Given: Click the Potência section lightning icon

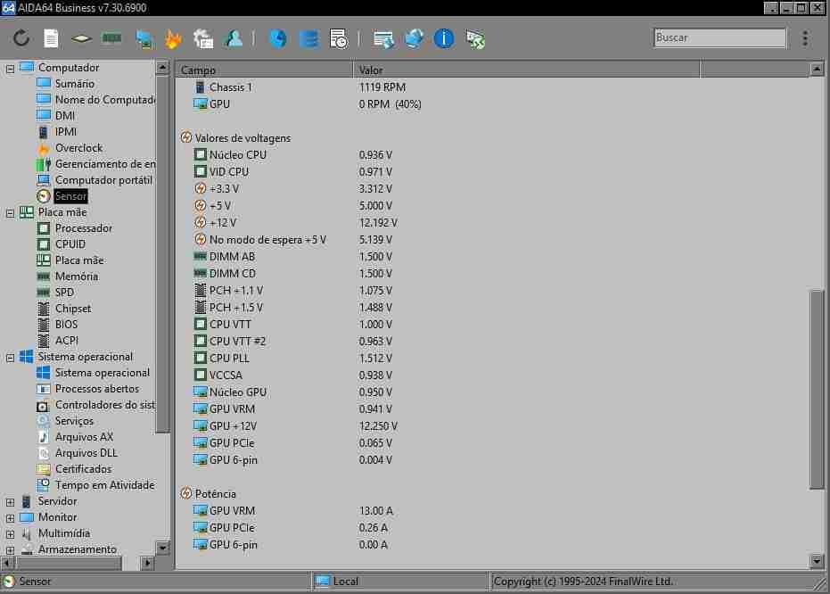Looking at the screenshot, I should 185,493.
